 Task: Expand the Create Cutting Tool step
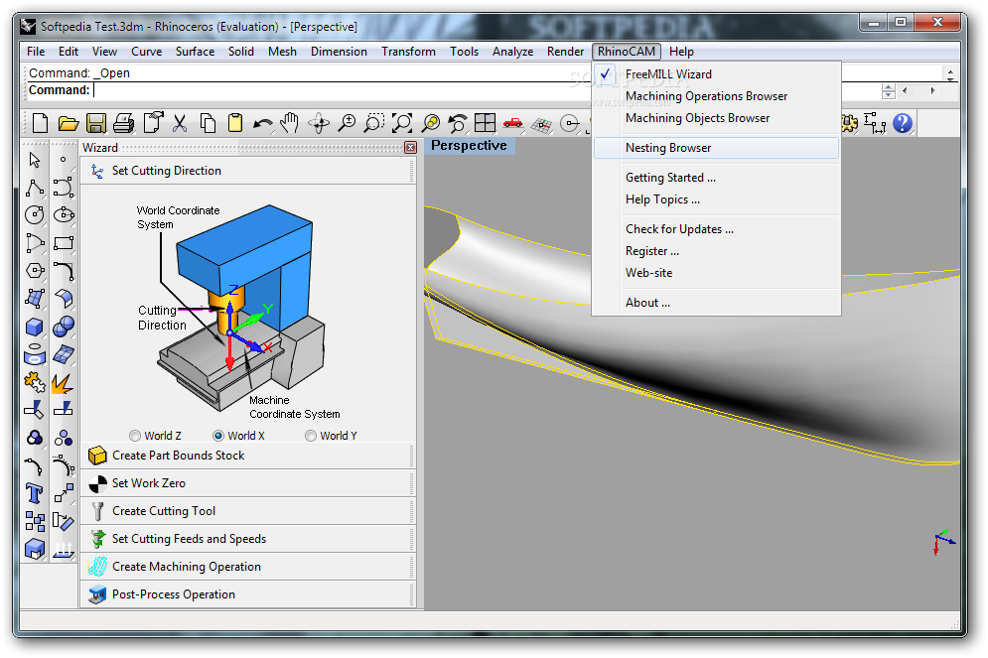pos(248,511)
